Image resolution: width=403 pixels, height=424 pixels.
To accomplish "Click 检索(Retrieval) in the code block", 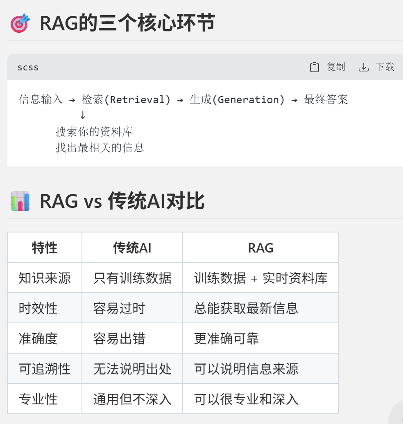I will (x=126, y=99).
